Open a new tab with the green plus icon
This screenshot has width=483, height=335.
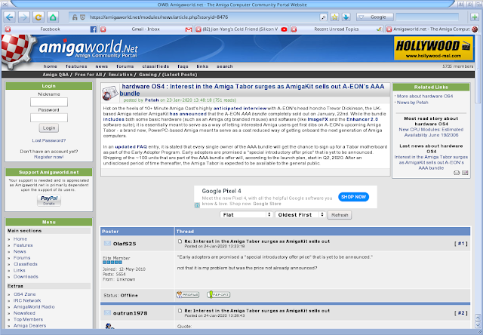475,17
